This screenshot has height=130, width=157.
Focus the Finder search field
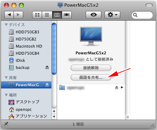pyautogui.click(x=142, y=15)
